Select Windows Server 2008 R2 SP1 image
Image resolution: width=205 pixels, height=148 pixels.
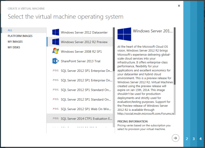[x=80, y=51]
